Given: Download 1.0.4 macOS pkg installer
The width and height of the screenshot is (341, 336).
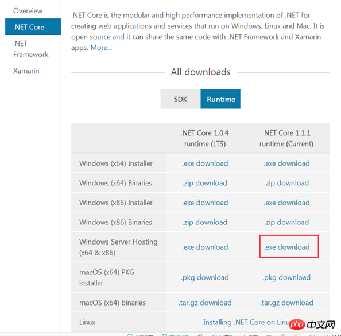Looking at the screenshot, I should [x=205, y=277].
